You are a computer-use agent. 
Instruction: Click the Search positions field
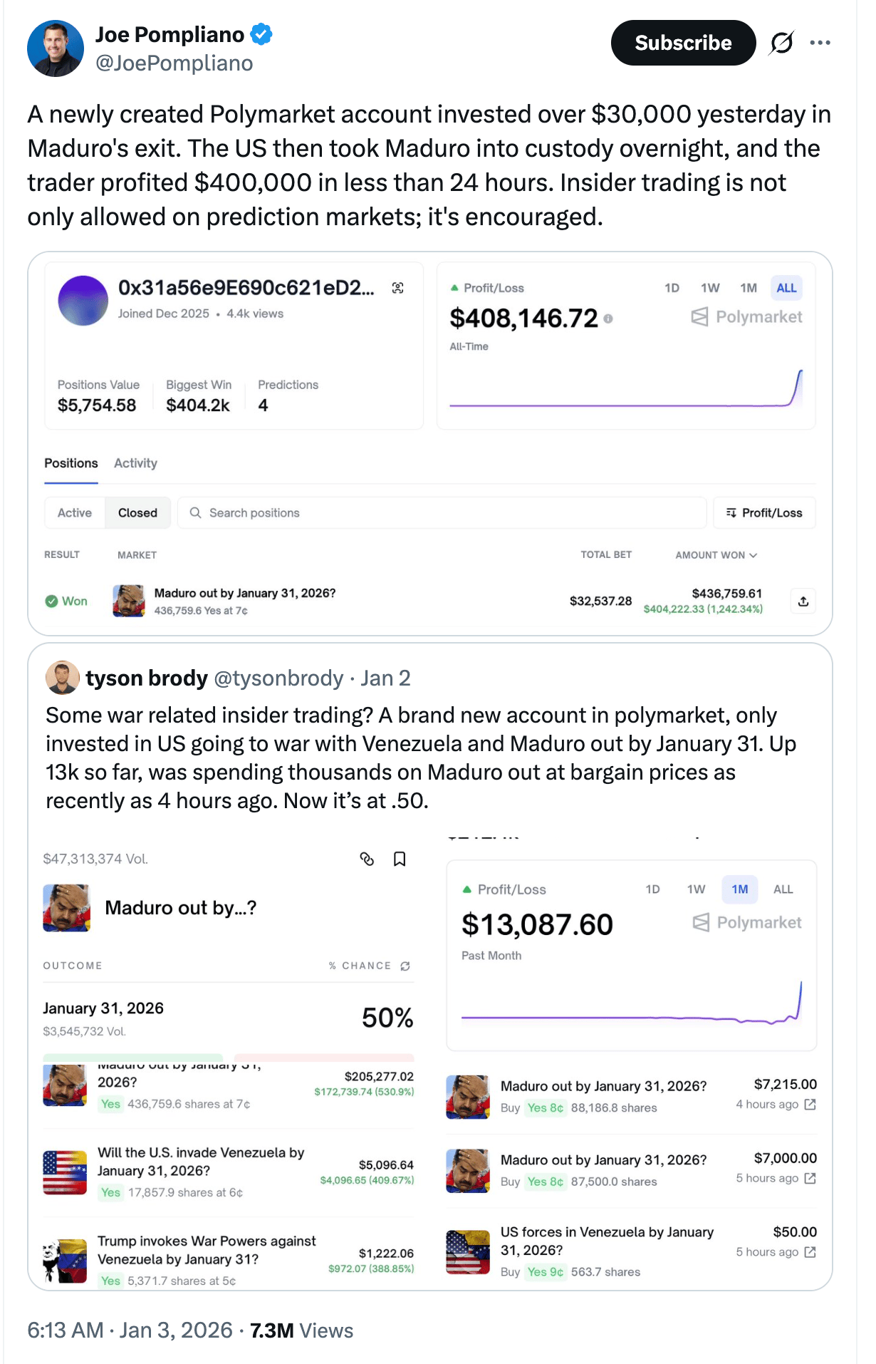tap(442, 513)
